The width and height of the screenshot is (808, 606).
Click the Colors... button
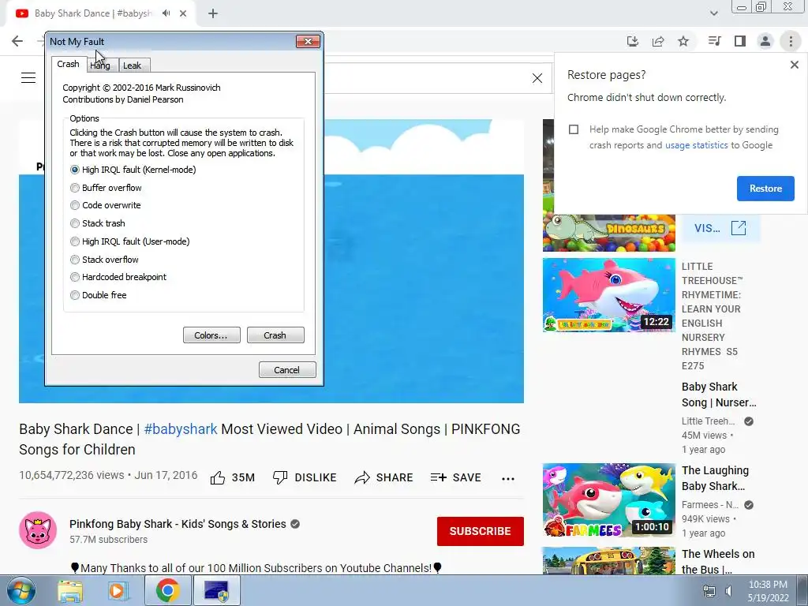pyautogui.click(x=211, y=335)
